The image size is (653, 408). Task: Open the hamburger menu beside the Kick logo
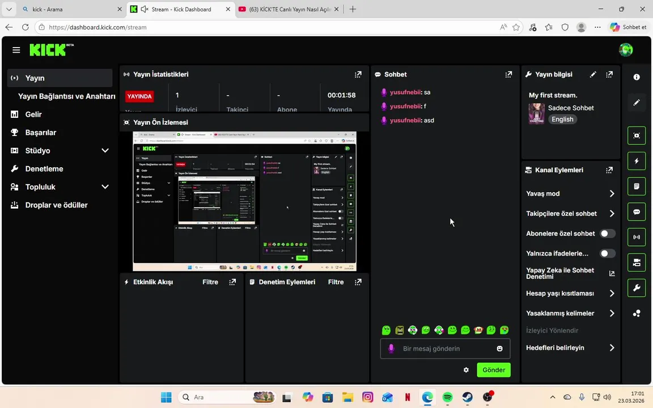(16, 50)
